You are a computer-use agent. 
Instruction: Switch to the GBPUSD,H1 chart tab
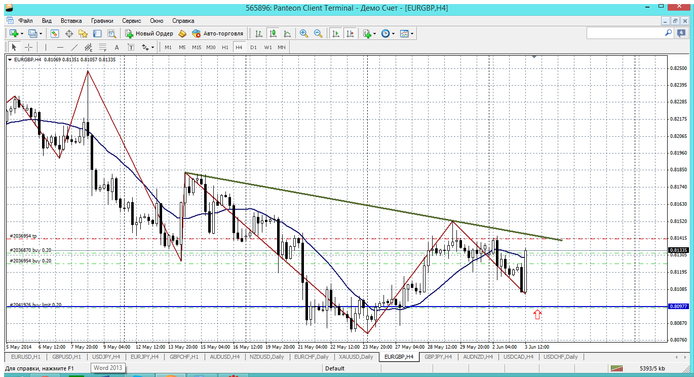tap(67, 357)
